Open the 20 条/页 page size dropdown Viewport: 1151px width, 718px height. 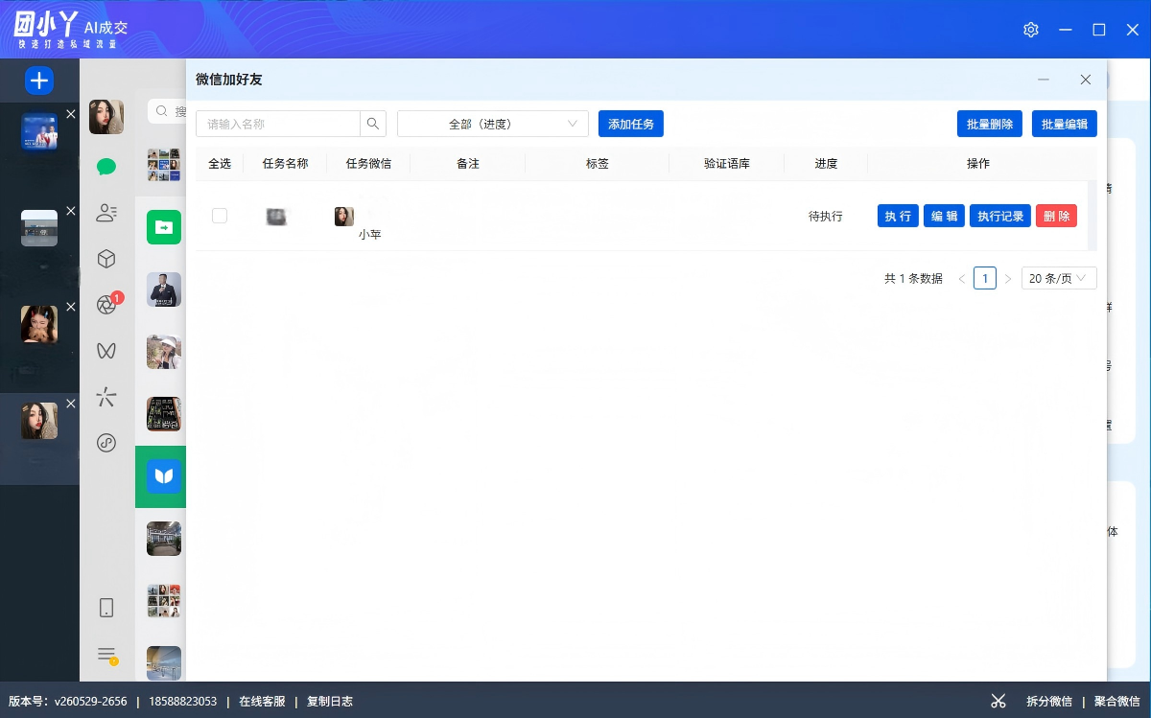(x=1059, y=278)
